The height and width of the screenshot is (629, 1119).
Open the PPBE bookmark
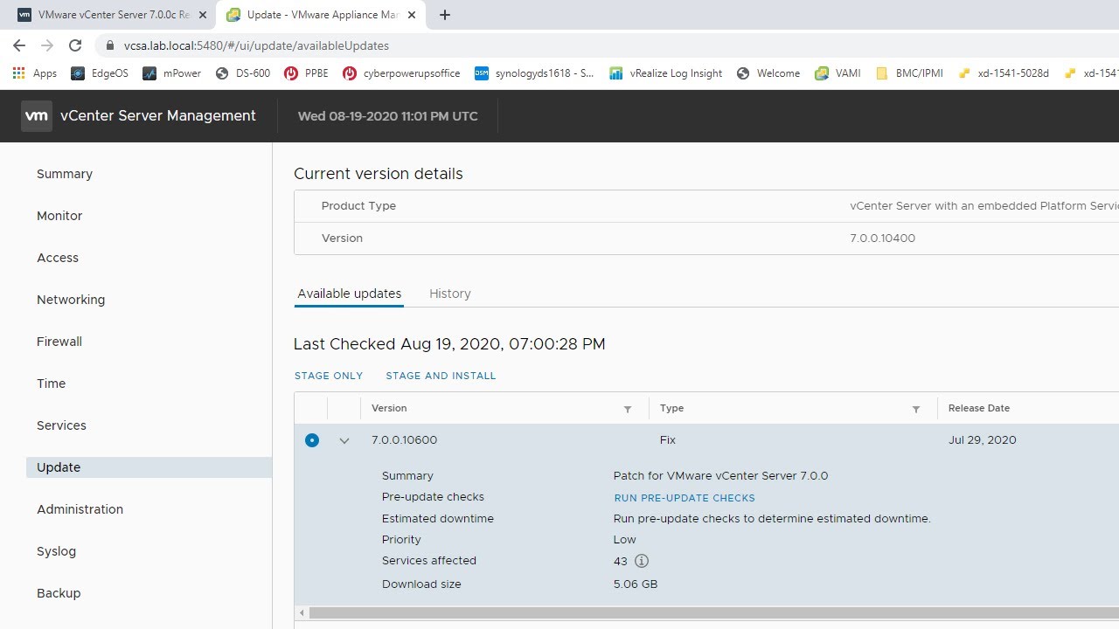[x=307, y=73]
